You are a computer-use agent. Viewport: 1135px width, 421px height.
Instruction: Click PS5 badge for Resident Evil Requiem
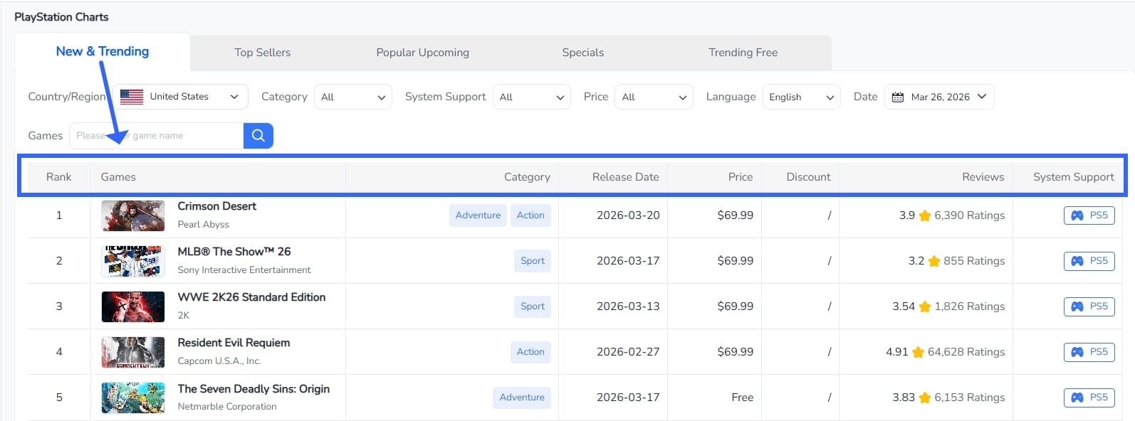(1089, 352)
